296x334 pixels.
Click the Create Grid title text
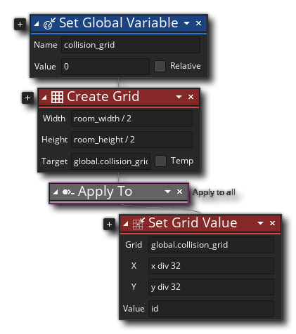click(103, 97)
